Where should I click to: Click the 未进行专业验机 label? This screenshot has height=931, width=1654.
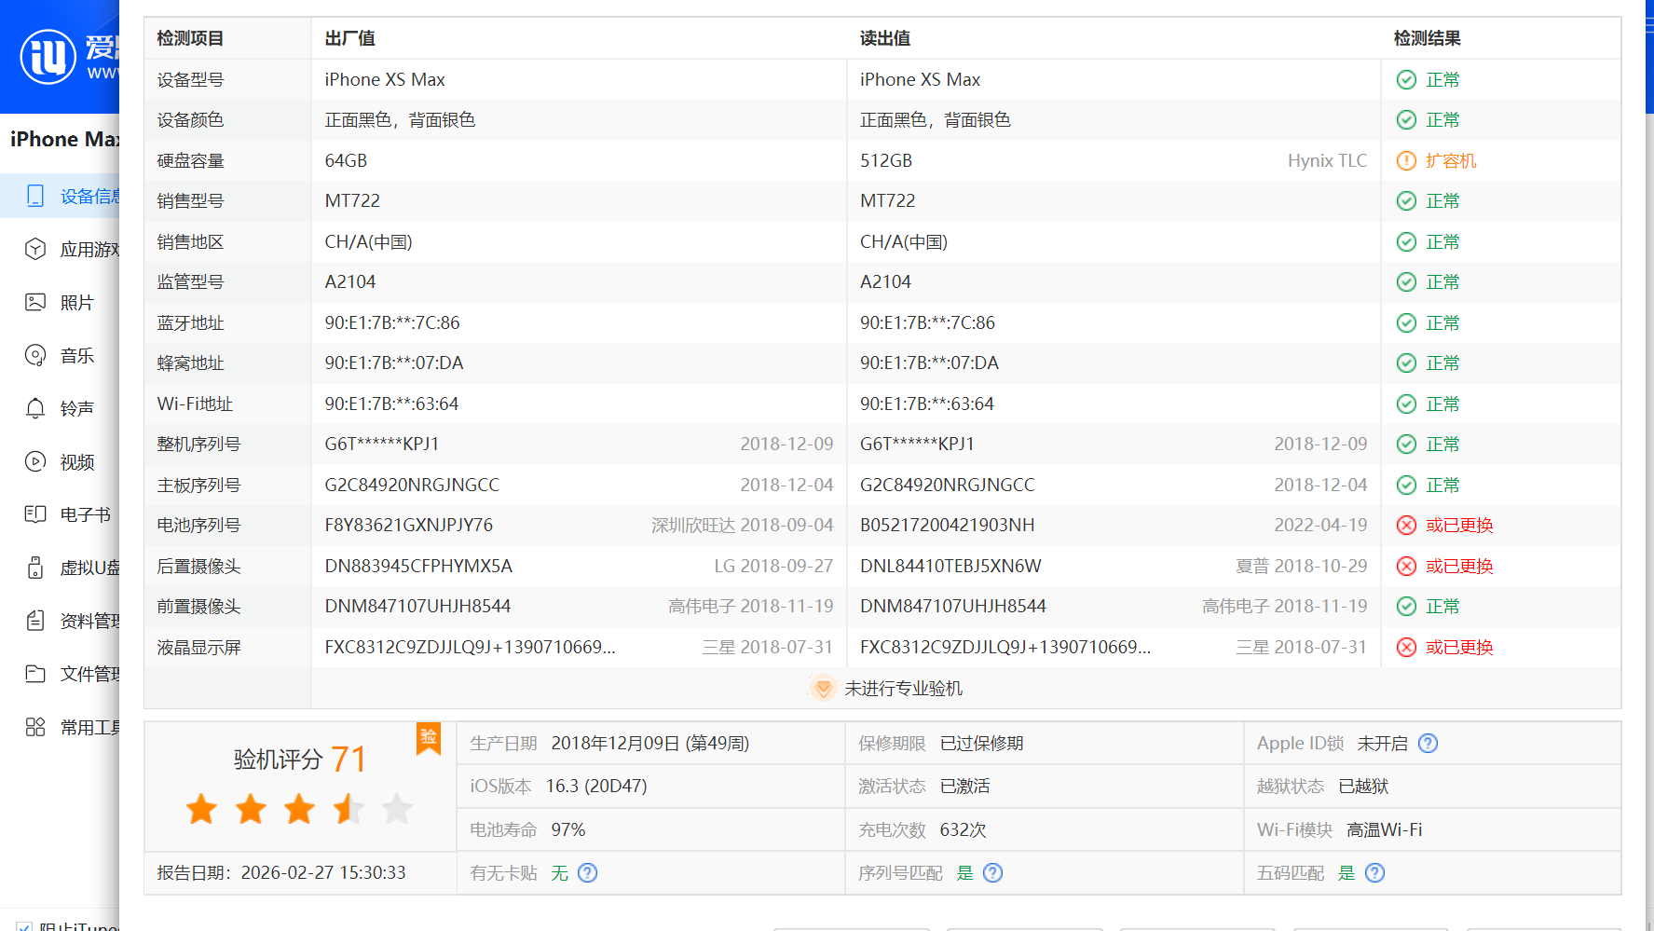coord(902,689)
